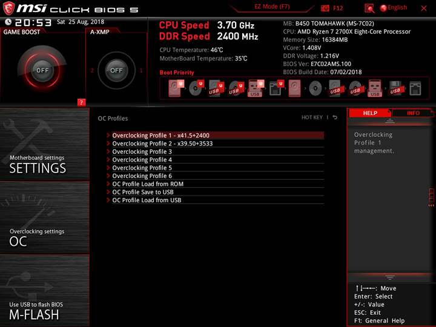Switch to the INFO tab

click(413, 113)
